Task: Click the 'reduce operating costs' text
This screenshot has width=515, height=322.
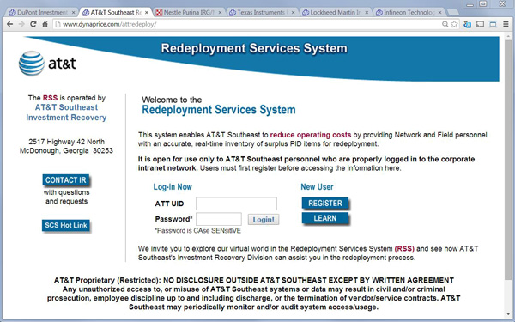Action: (311, 135)
